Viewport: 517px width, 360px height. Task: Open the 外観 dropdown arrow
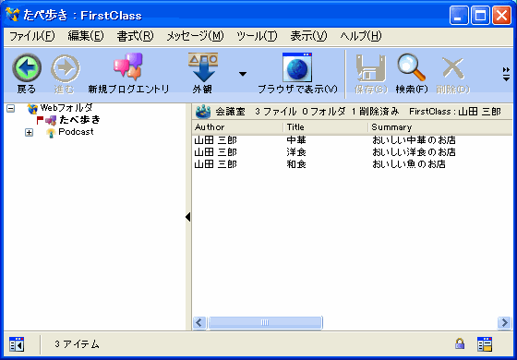pyautogui.click(x=243, y=74)
